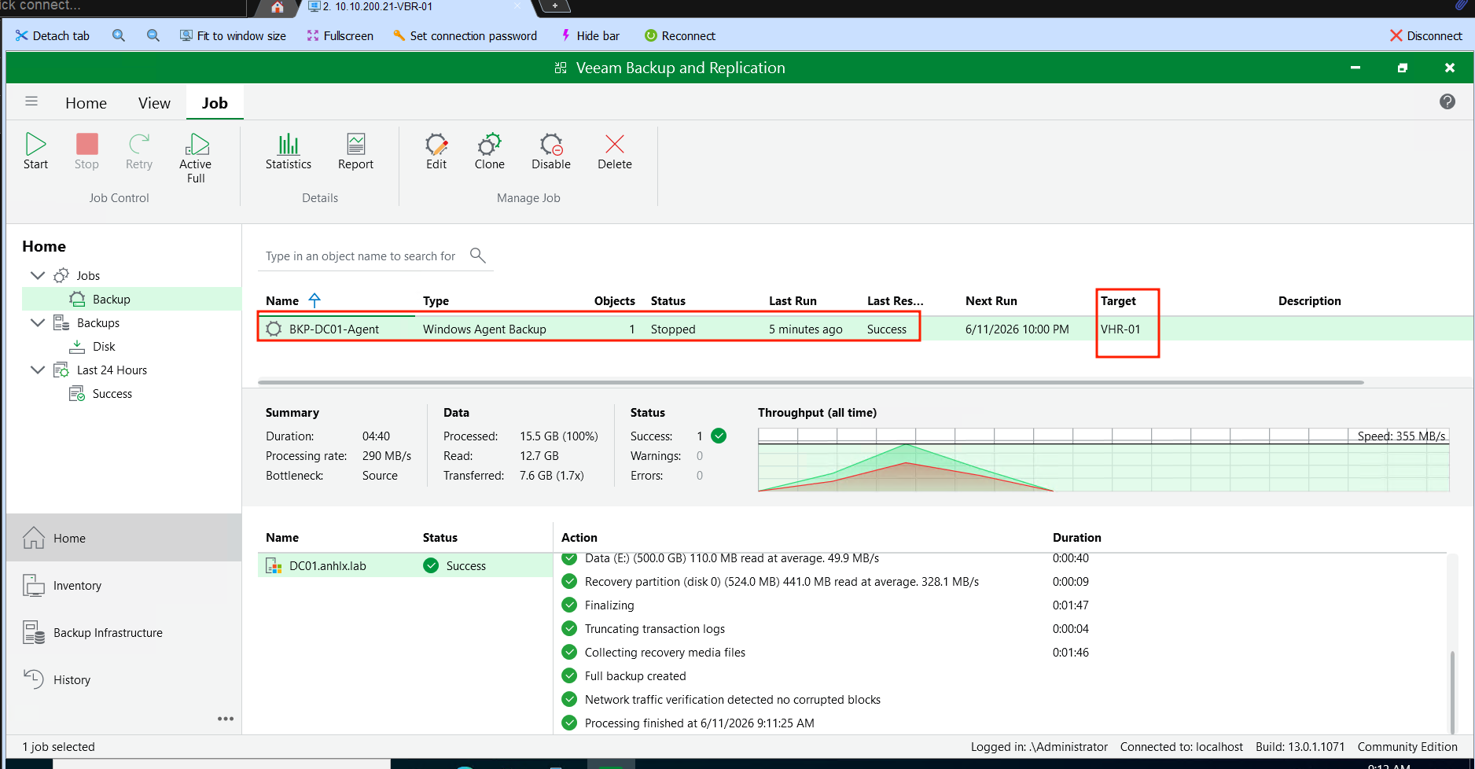Viewport: 1475px width, 769px height.
Task: Click the 'Truncating transaction logs' entry
Action: coord(655,628)
